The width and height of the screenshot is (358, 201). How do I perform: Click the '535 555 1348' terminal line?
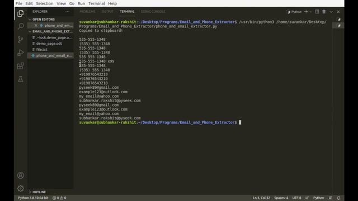click(92, 57)
